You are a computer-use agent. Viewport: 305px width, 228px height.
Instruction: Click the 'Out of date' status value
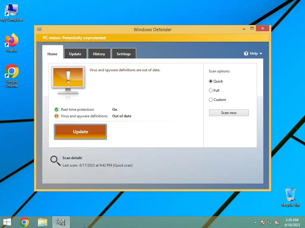coord(122,116)
